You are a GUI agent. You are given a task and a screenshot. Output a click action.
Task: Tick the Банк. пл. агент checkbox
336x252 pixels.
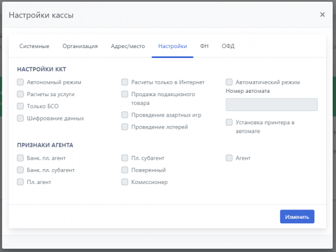(x=20, y=158)
